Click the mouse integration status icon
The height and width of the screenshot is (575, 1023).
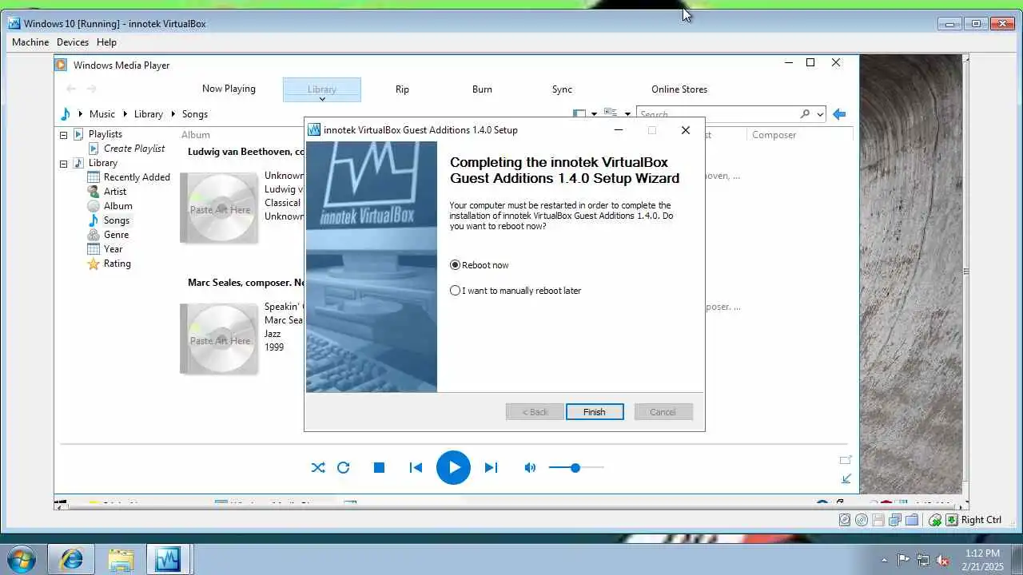point(935,520)
